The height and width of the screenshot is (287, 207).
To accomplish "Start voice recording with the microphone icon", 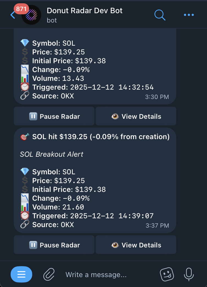I will point(189,274).
